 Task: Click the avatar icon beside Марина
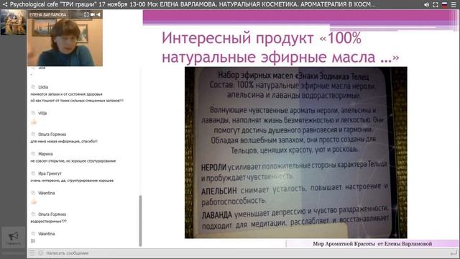(33, 154)
